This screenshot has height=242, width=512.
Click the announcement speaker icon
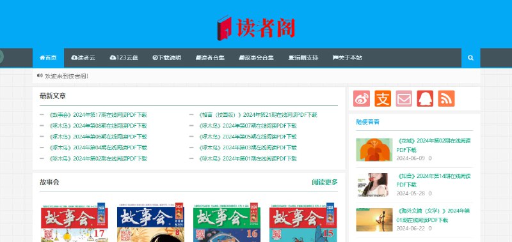[40, 75]
